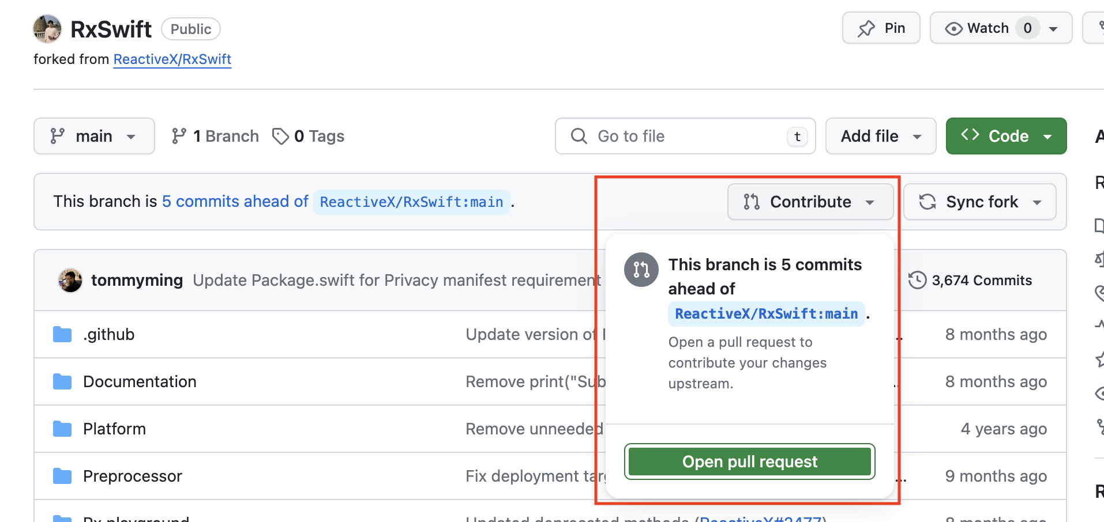Click the magnifier icon in Go to file
Screen dimensions: 1104x522
click(x=579, y=136)
